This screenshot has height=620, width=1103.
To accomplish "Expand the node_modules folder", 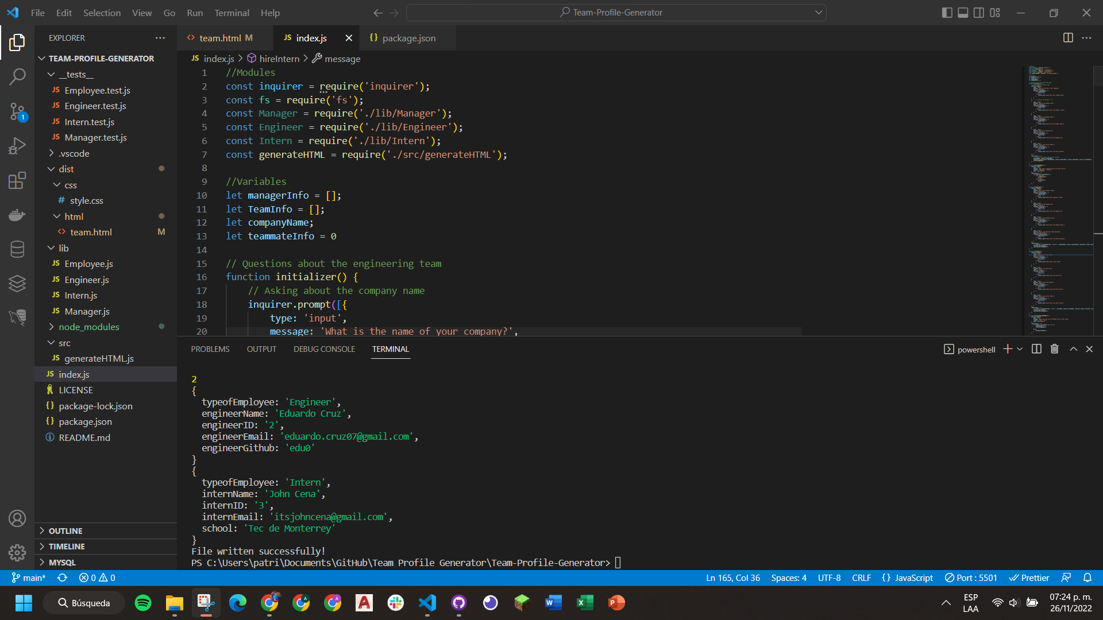I will tap(89, 327).
